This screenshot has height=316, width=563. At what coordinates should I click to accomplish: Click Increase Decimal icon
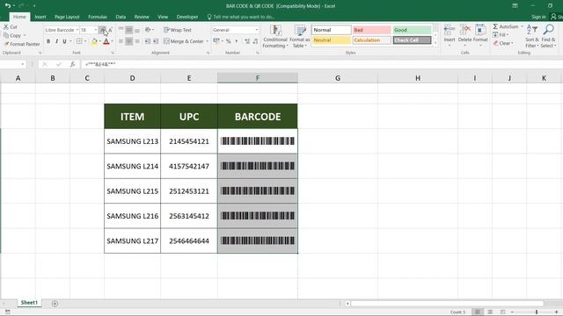pos(247,41)
